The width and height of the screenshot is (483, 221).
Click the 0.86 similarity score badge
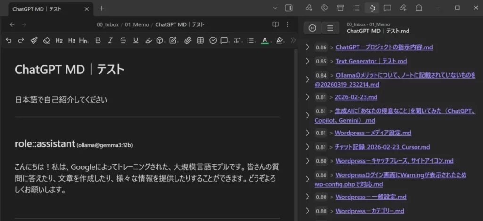pyautogui.click(x=321, y=47)
